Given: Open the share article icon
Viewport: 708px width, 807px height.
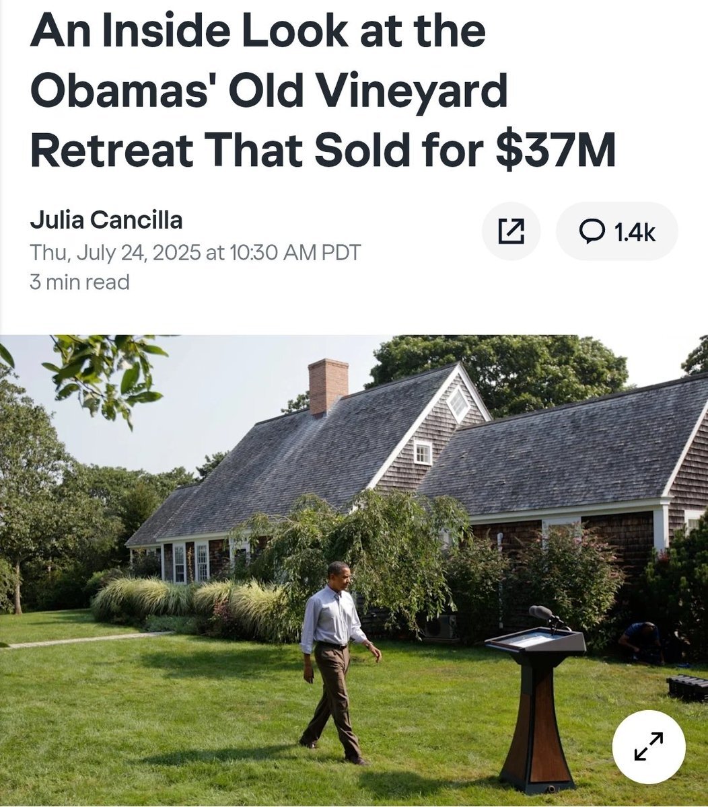Looking at the screenshot, I should click(511, 231).
